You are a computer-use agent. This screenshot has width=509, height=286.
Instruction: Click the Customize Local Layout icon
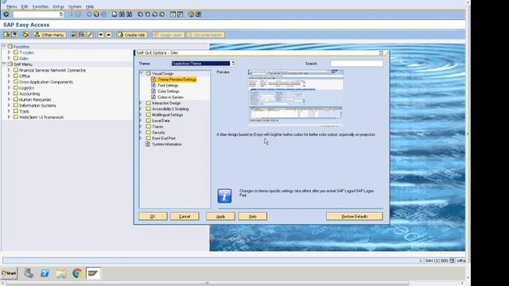(198, 14)
